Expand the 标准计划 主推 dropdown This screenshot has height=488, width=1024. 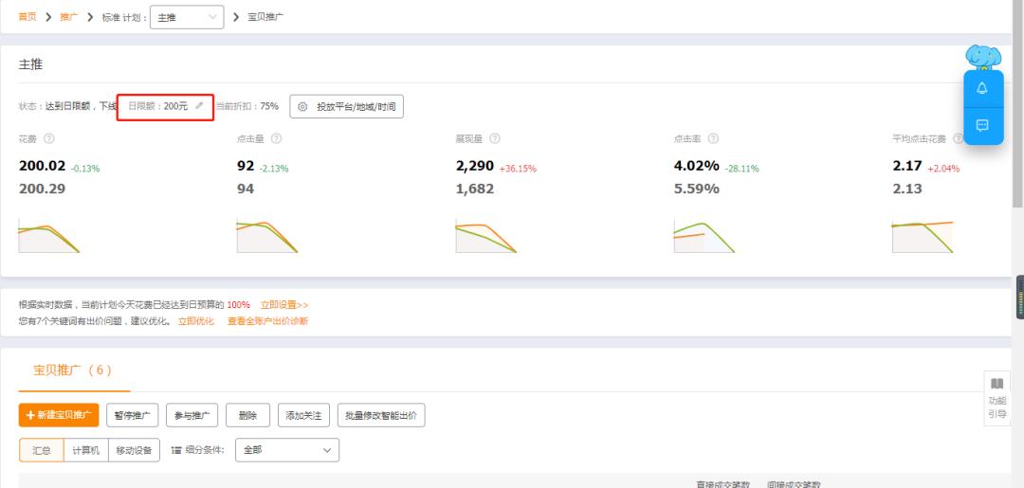(187, 17)
